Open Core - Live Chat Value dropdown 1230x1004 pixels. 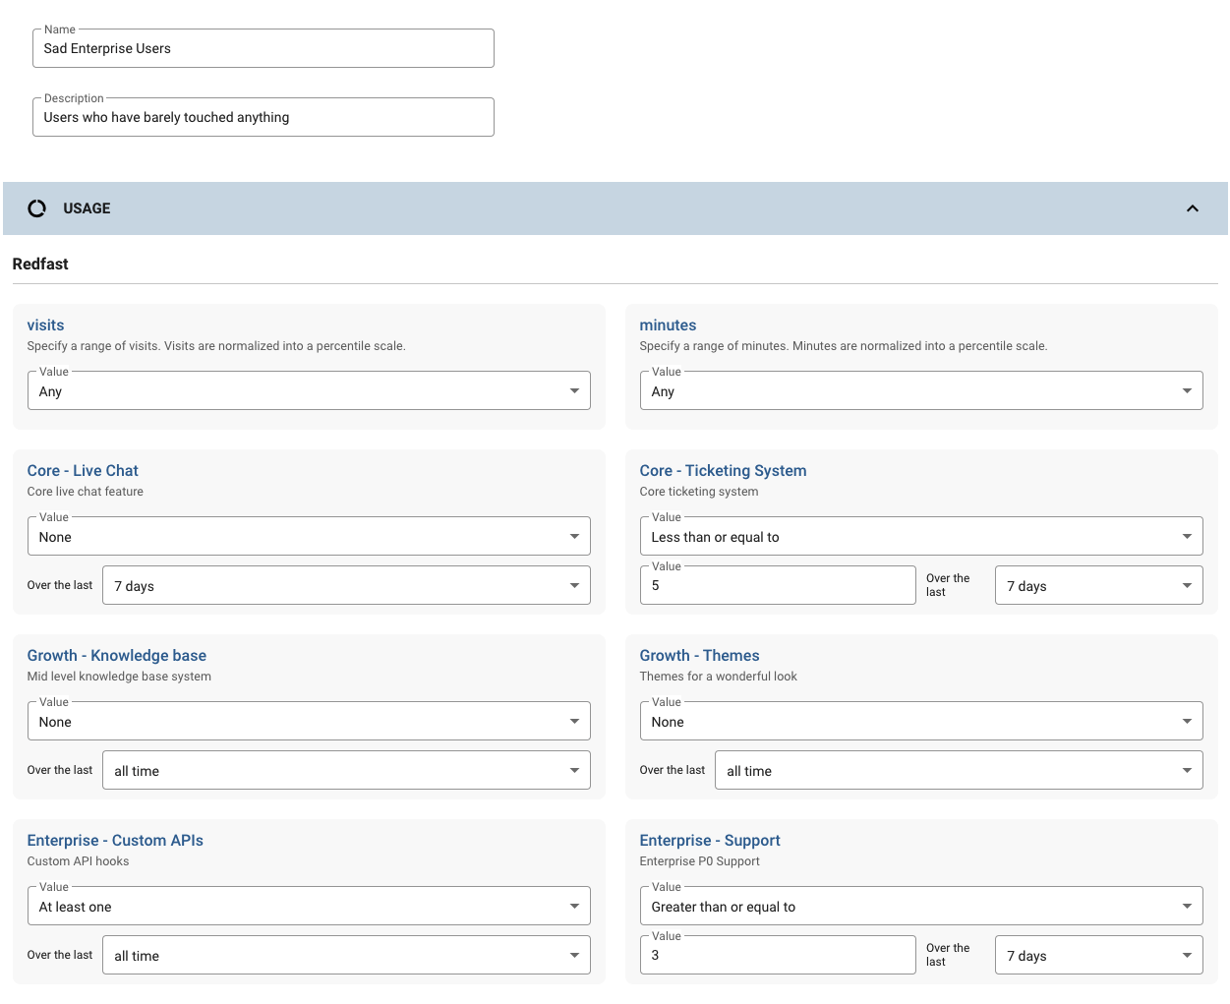[309, 536]
